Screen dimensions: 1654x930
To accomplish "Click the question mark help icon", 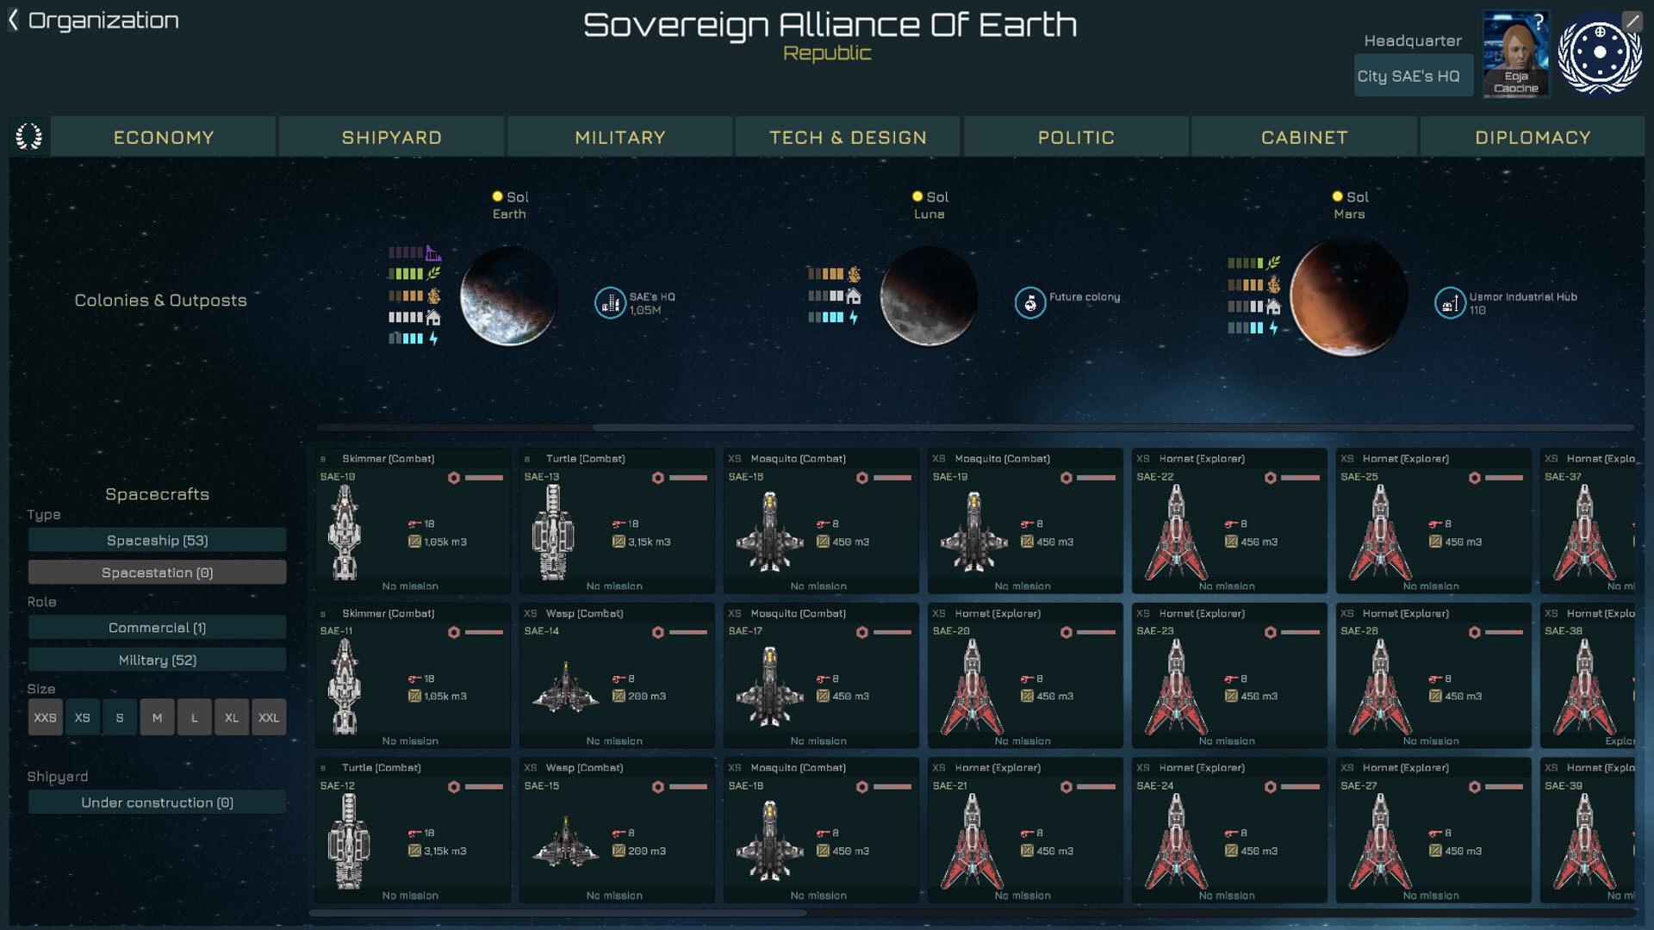I will point(1539,23).
